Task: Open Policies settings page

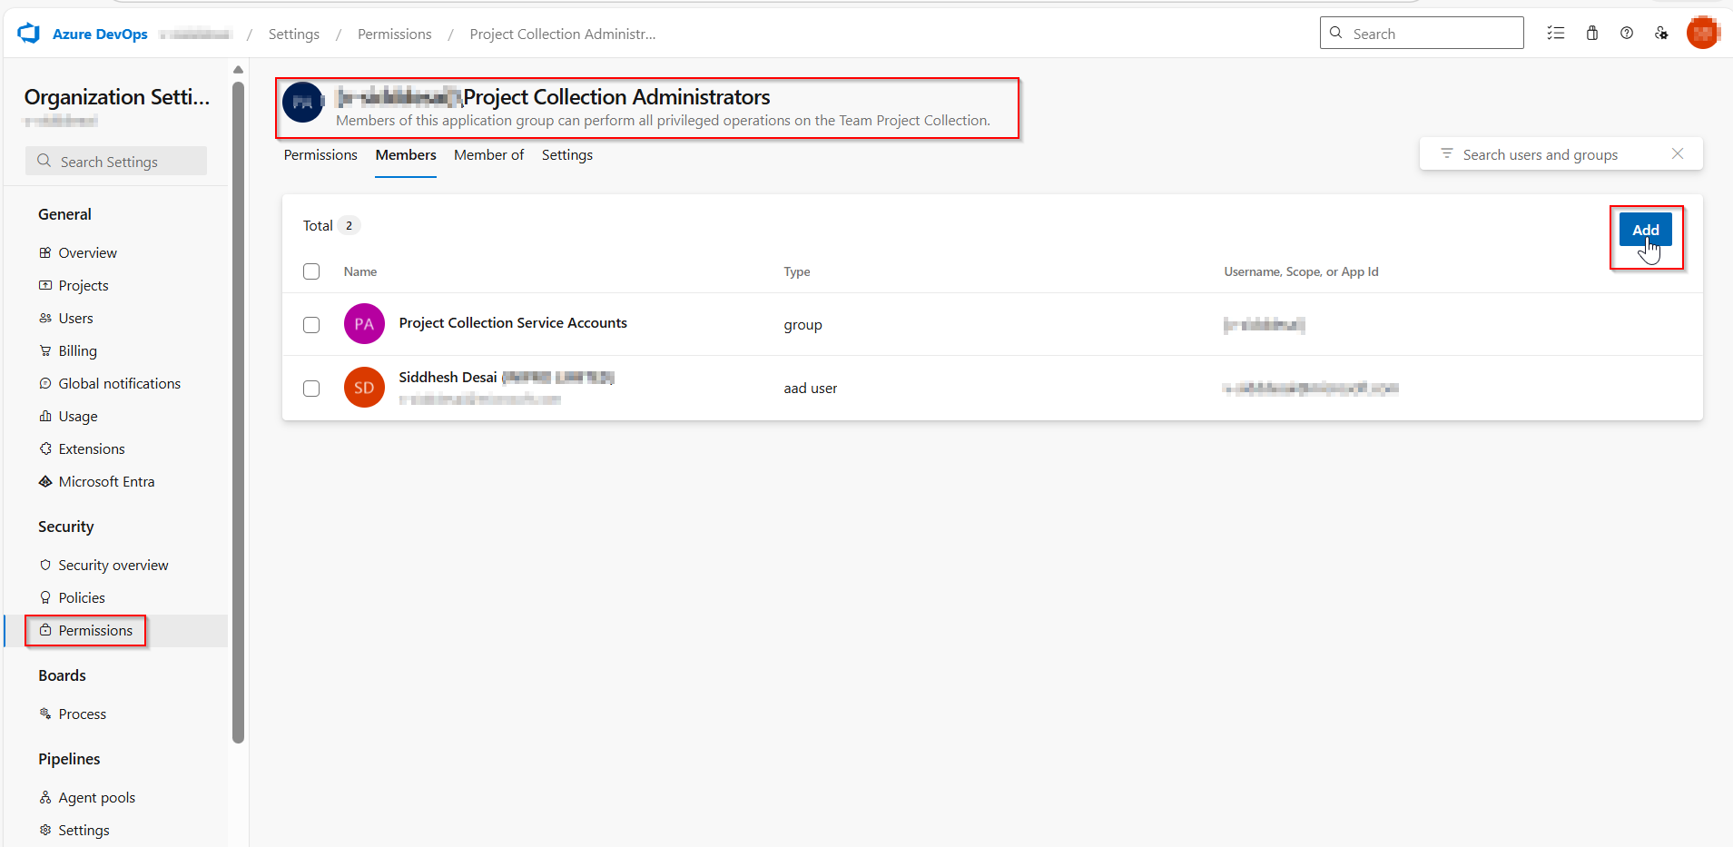Action: (x=82, y=597)
